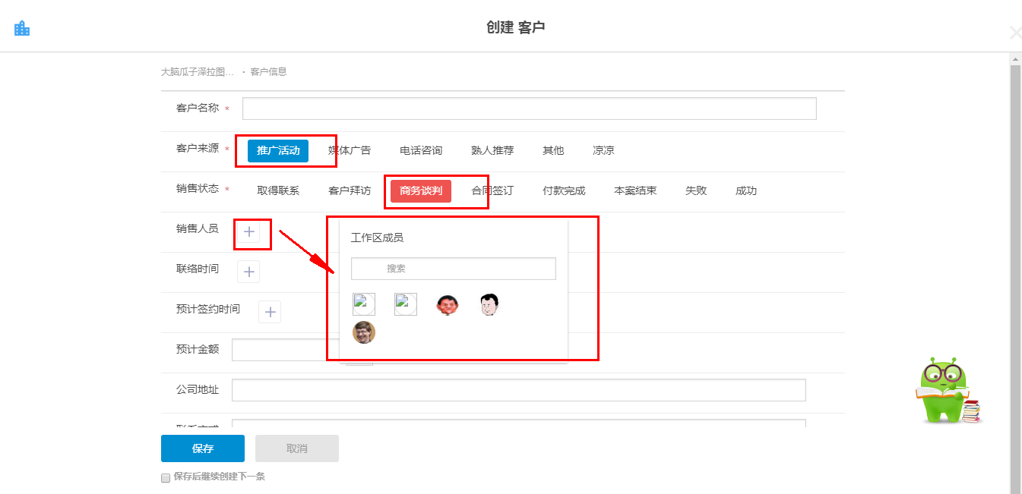Click the plus icon next to 联络时间

click(248, 272)
